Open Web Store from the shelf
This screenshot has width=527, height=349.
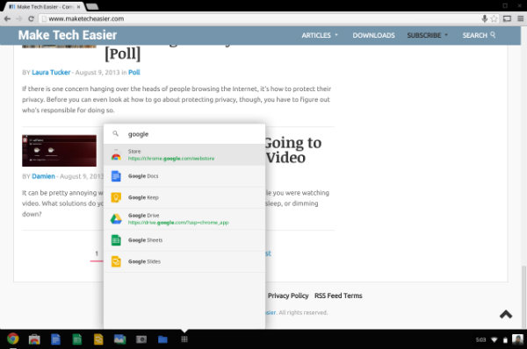(x=34, y=339)
